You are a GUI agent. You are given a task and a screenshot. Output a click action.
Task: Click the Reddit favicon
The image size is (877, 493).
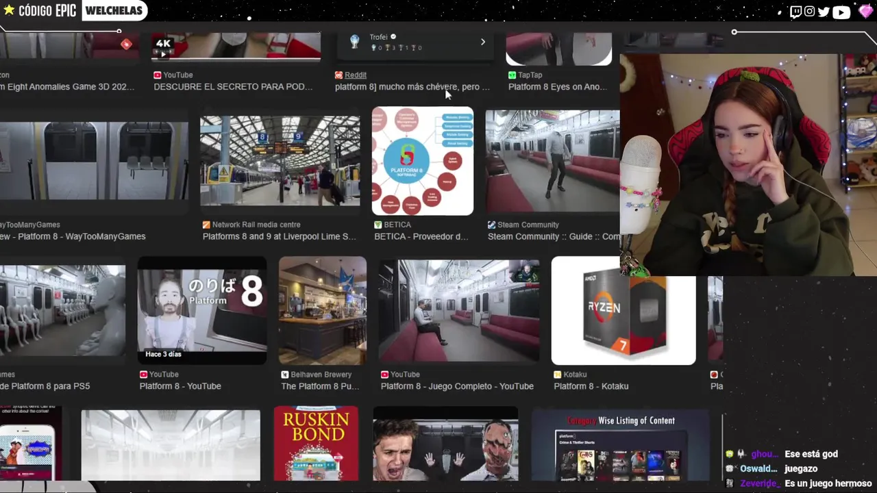click(338, 75)
